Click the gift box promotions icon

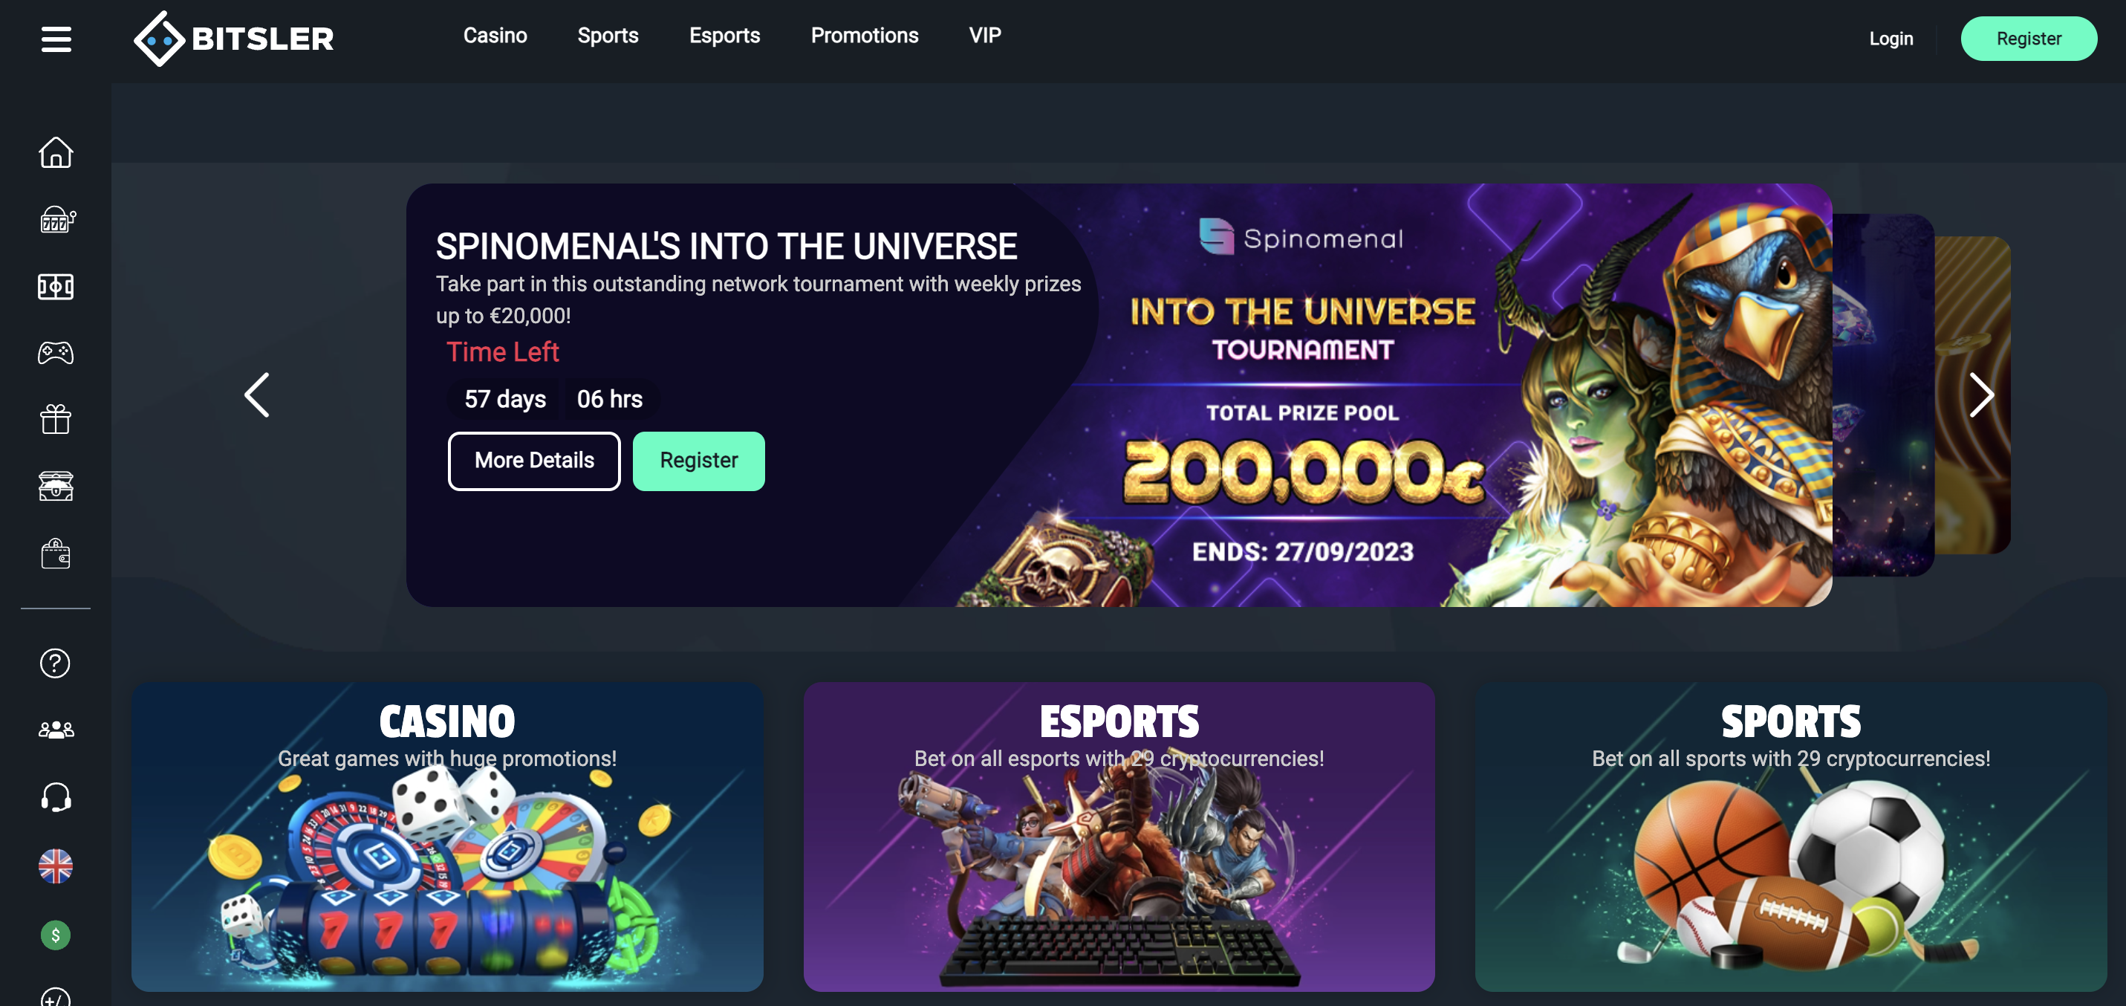[x=55, y=419]
